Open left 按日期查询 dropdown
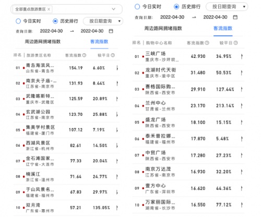The height and width of the screenshot is (217, 261). point(103,21)
